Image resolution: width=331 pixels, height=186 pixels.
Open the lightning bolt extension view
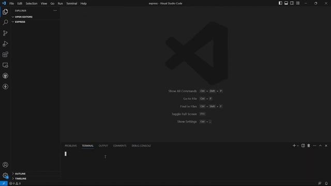point(5,87)
